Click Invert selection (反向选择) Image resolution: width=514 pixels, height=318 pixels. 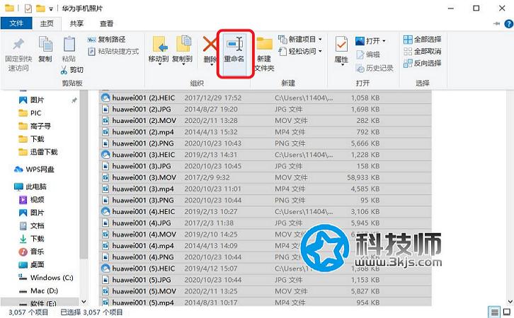tap(422, 64)
